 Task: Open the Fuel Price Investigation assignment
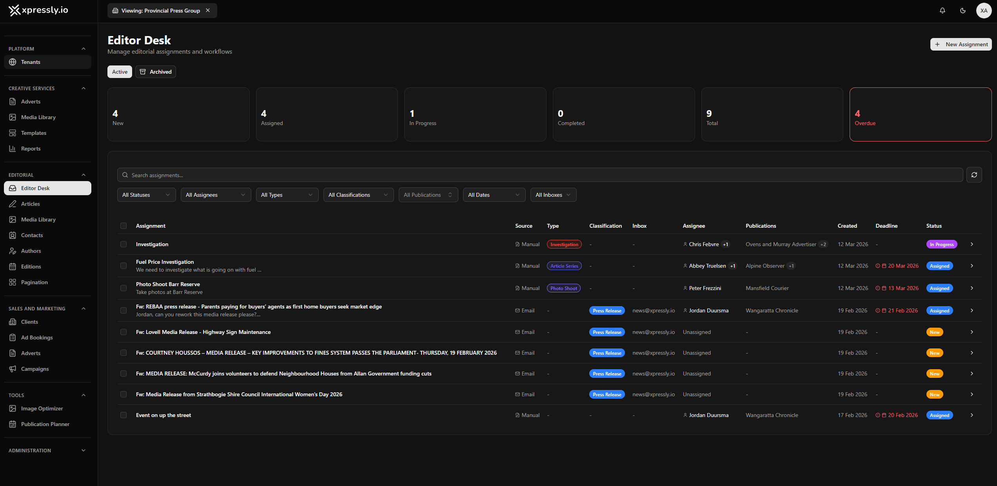(165, 261)
